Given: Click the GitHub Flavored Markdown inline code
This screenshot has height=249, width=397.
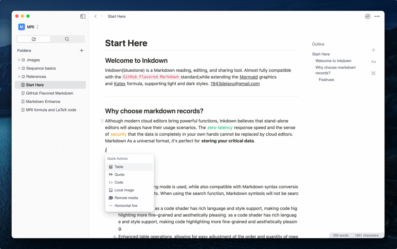Looking at the screenshot, I should click(x=151, y=77).
